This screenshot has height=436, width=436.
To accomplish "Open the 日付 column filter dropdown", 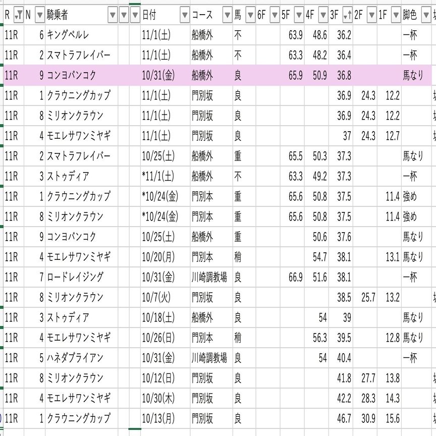I will 185,15.
